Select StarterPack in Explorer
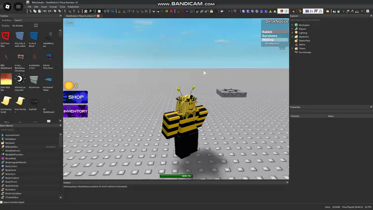The height and width of the screenshot is (210, 373). tap(304, 41)
